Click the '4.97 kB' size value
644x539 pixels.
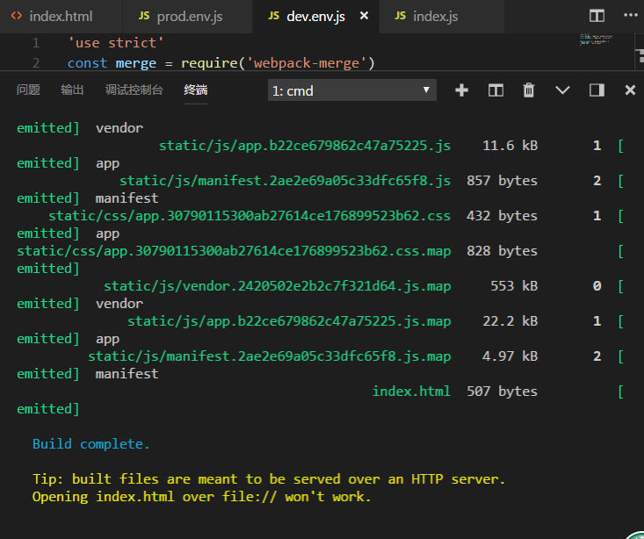click(x=510, y=356)
